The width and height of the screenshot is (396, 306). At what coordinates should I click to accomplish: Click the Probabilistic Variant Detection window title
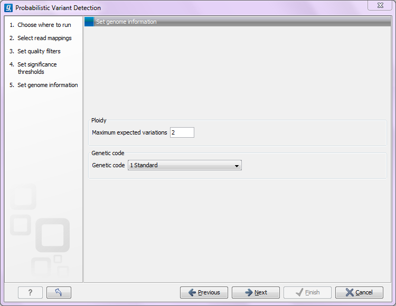tap(58, 8)
